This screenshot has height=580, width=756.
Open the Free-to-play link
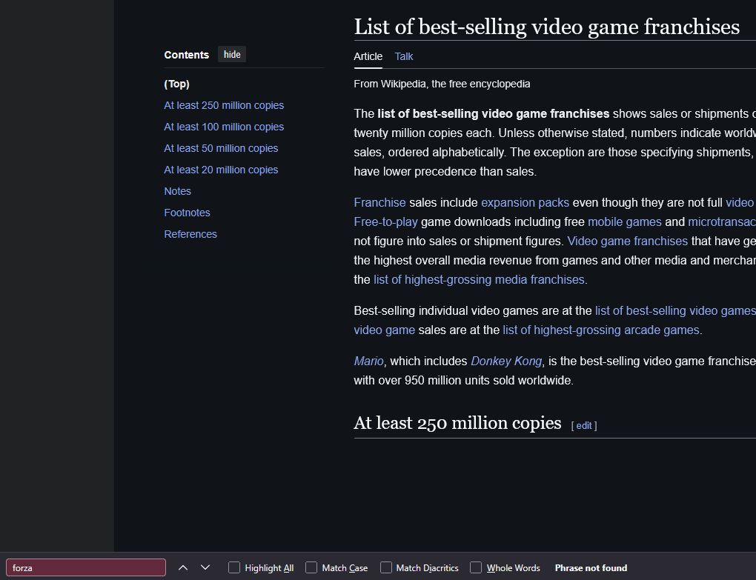[x=385, y=221]
